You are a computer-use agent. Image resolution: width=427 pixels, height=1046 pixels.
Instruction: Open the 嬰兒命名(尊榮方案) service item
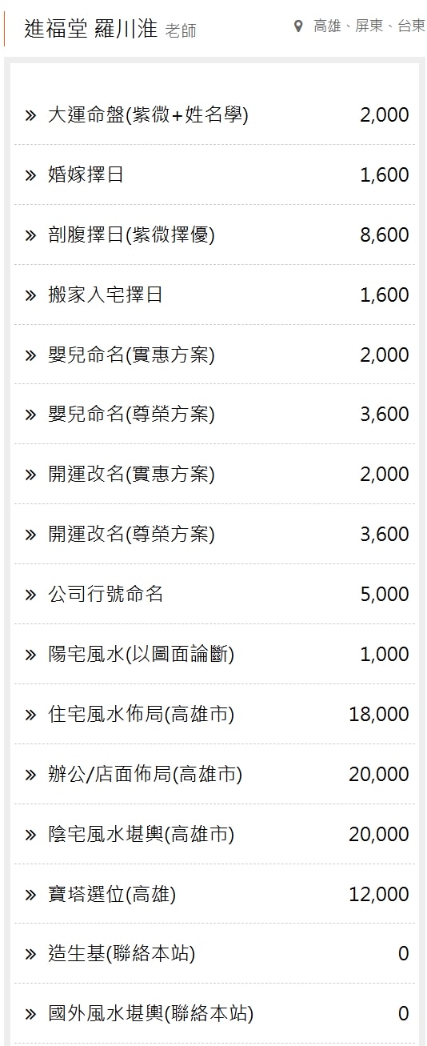click(214, 415)
